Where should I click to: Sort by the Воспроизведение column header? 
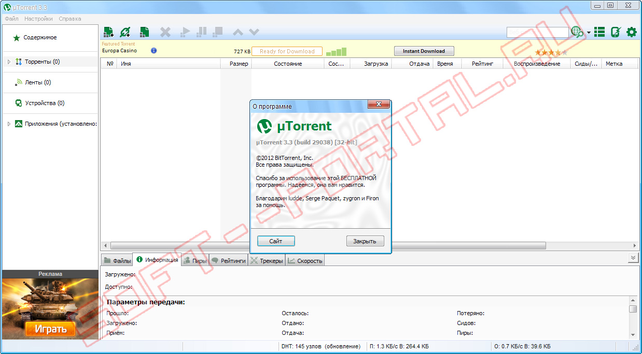pyautogui.click(x=537, y=64)
